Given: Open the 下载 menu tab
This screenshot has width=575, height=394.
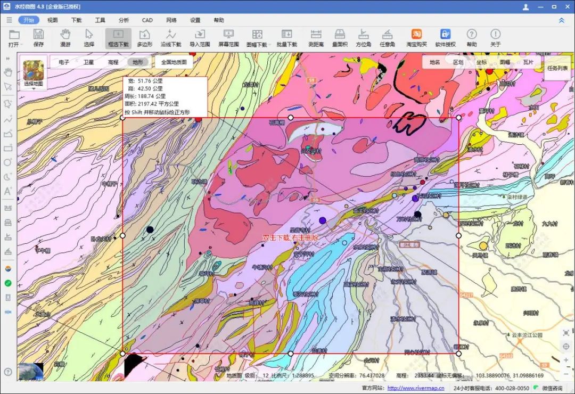Looking at the screenshot, I should 76,20.
